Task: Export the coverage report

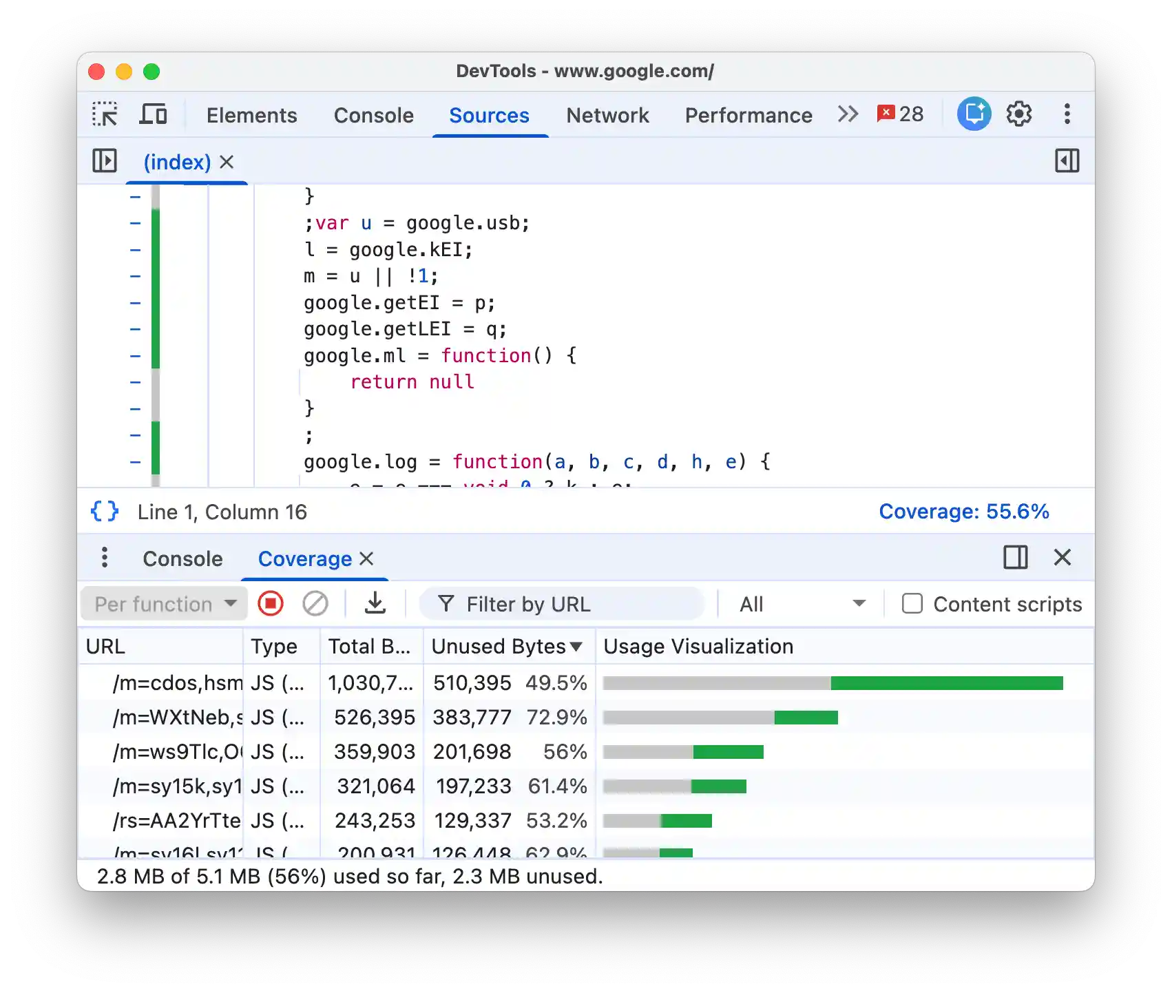Action: point(375,603)
